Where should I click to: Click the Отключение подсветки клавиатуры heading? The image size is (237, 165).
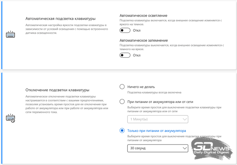point(57,90)
